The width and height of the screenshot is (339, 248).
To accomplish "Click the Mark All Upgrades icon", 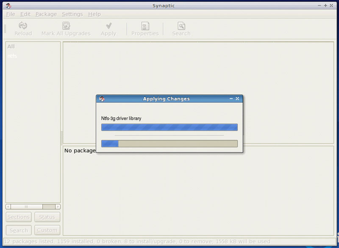I will 66,25.
